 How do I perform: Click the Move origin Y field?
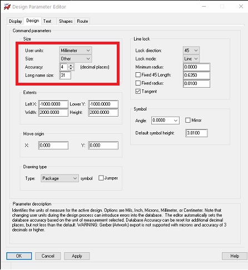pos(103,146)
